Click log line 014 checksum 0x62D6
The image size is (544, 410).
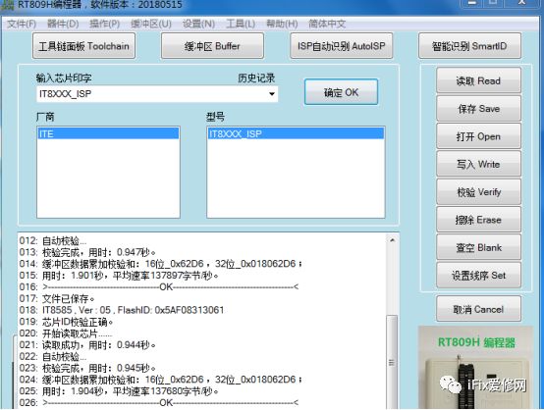160,264
